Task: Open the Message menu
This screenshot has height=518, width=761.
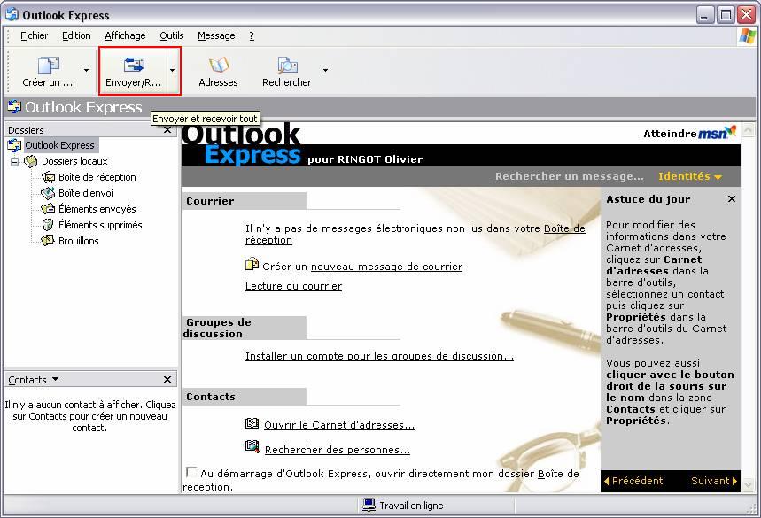Action: tap(216, 36)
